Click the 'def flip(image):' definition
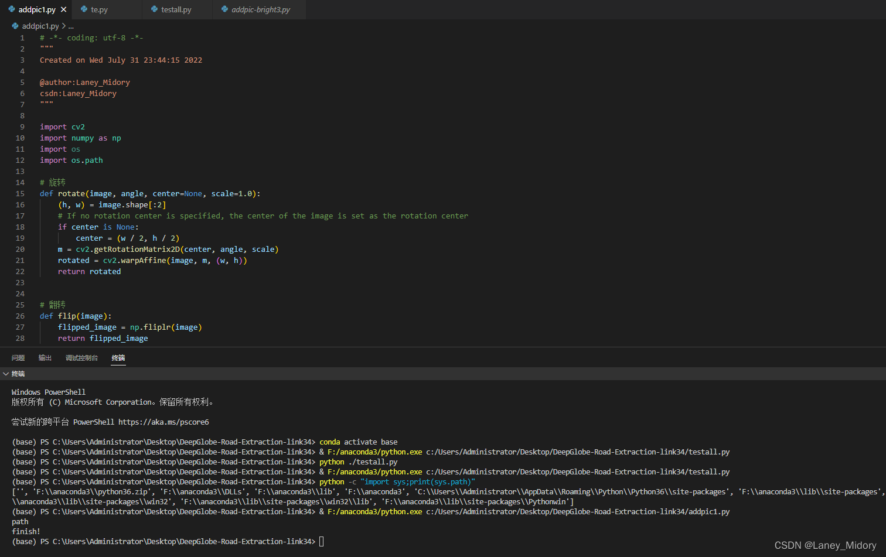The image size is (886, 557). 76,316
